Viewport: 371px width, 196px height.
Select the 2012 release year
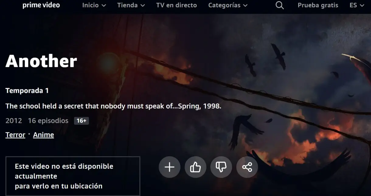(14, 121)
